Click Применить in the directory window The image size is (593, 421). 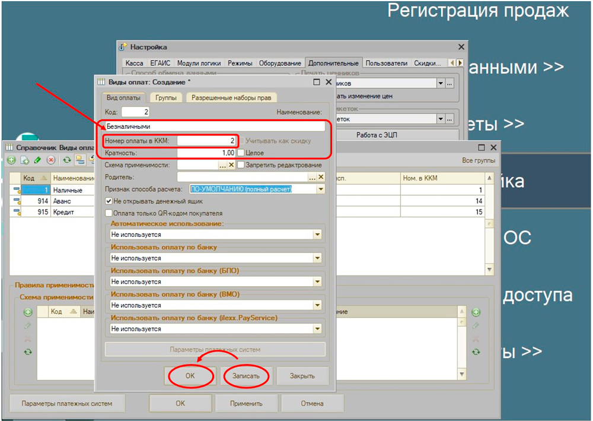[x=247, y=403]
